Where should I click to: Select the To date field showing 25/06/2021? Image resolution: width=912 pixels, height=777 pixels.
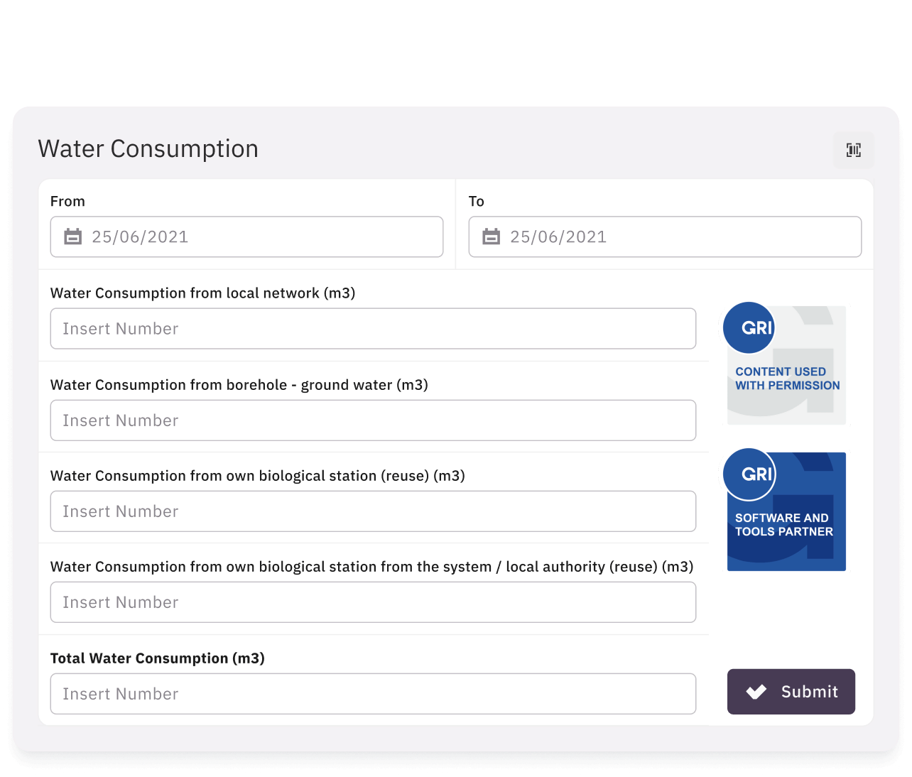coord(665,237)
